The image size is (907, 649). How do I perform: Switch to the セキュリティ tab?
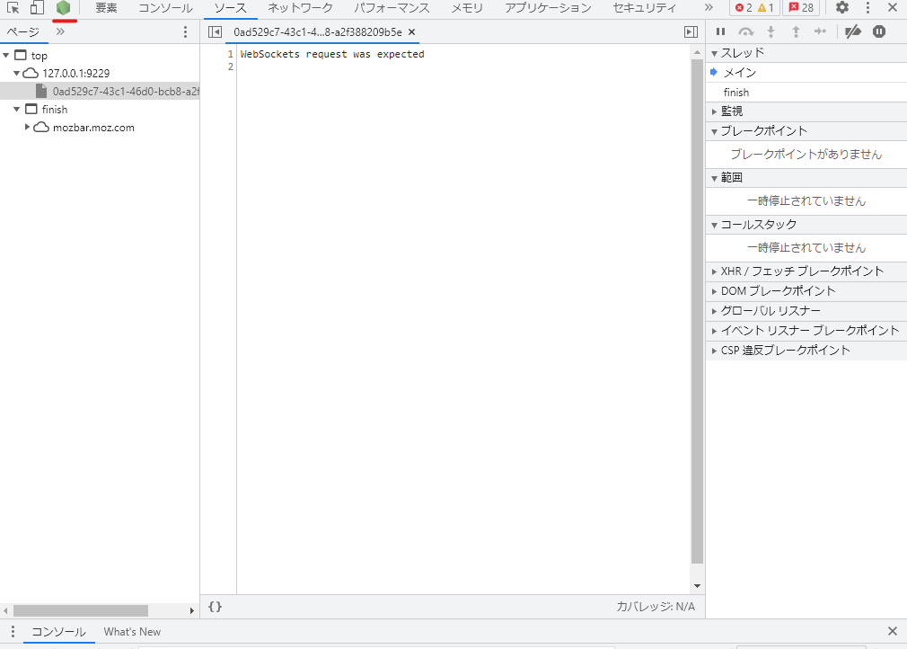[x=645, y=8]
